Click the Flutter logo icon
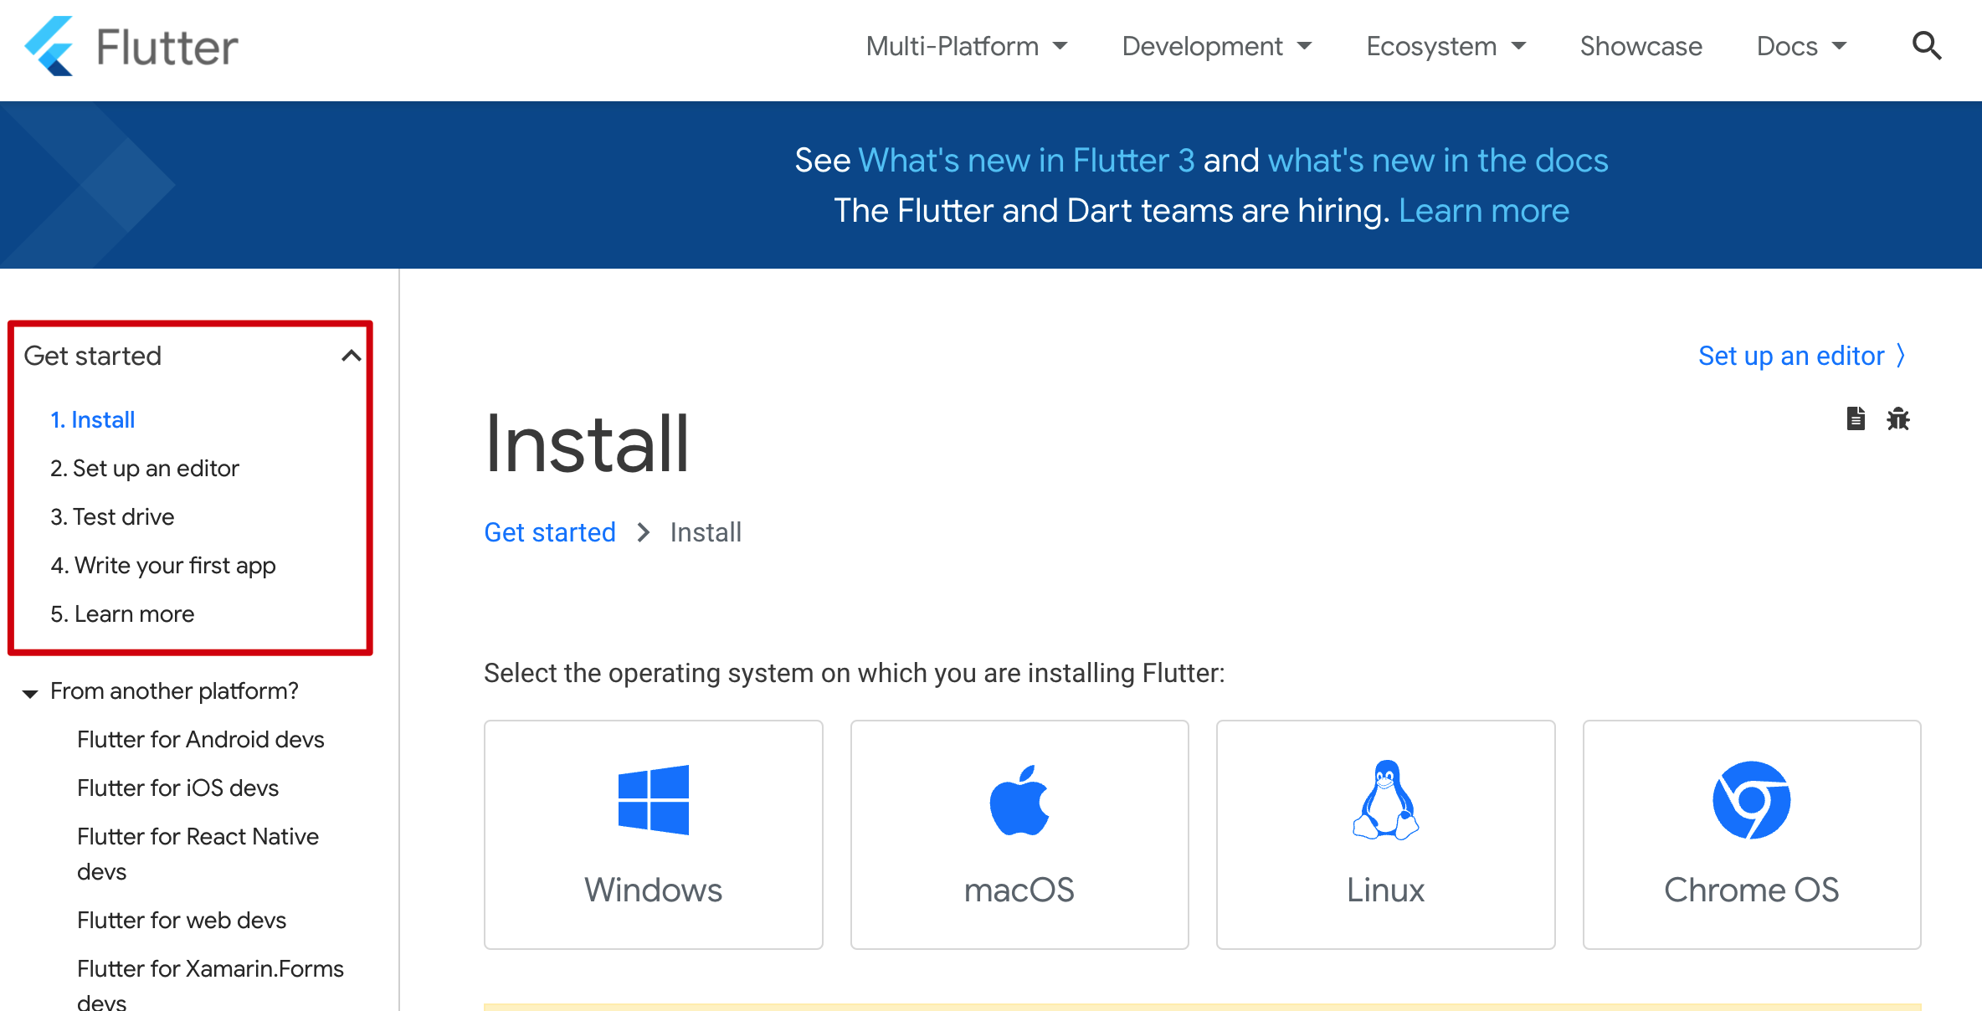The image size is (1982, 1011). 49,47
